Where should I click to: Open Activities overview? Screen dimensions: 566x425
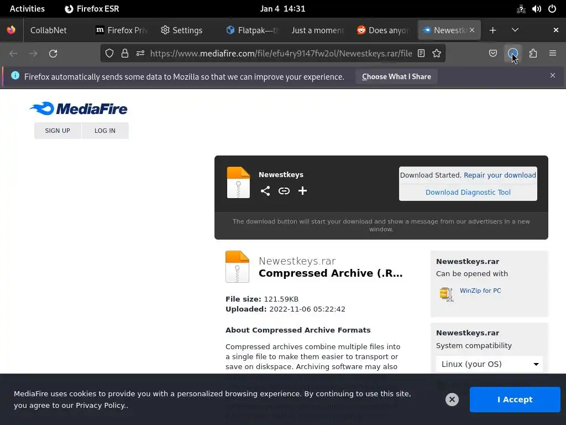click(x=27, y=9)
